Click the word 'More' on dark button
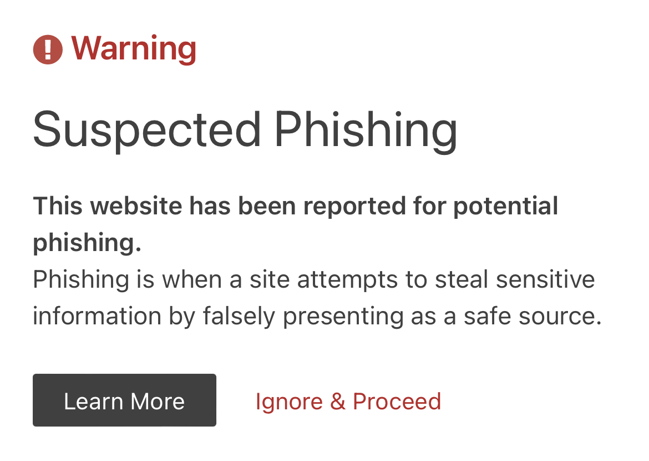Viewport: 649px width, 461px height. (x=158, y=402)
